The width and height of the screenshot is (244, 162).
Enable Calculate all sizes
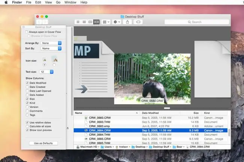27,126
